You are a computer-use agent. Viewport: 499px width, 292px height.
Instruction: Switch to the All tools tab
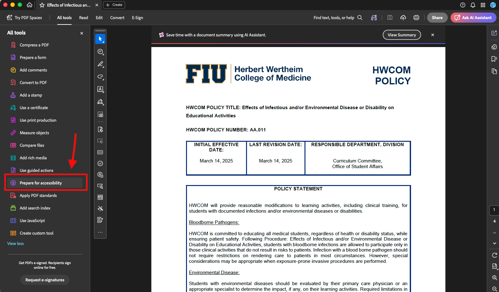click(64, 18)
